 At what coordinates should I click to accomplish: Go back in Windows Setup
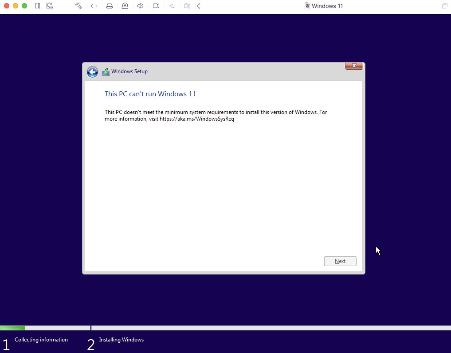tap(92, 72)
